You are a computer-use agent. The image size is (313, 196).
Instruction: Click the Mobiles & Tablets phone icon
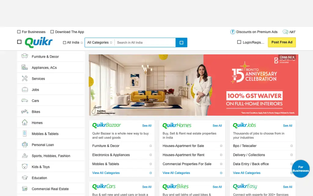24,134
